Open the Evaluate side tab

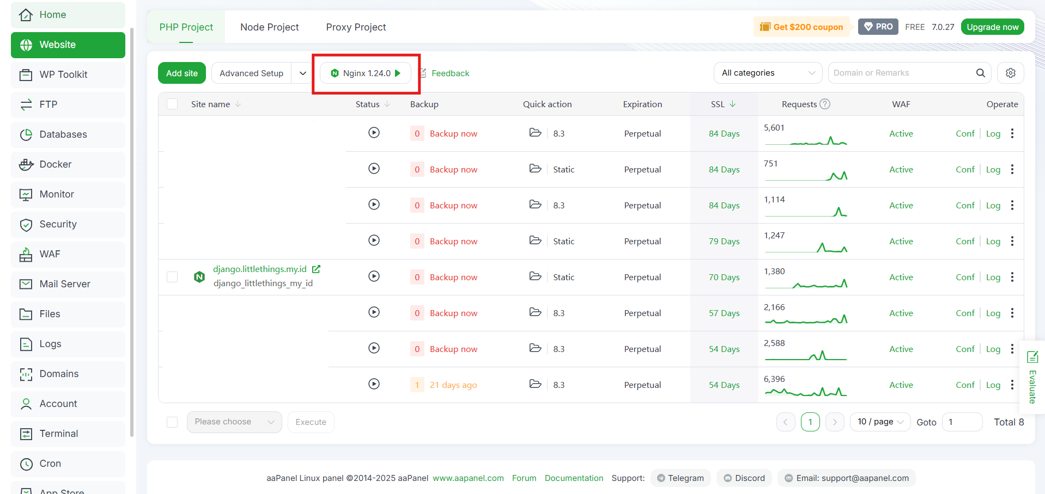click(x=1032, y=378)
